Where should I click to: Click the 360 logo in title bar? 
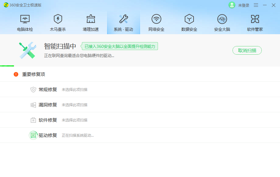(x=7, y=5)
